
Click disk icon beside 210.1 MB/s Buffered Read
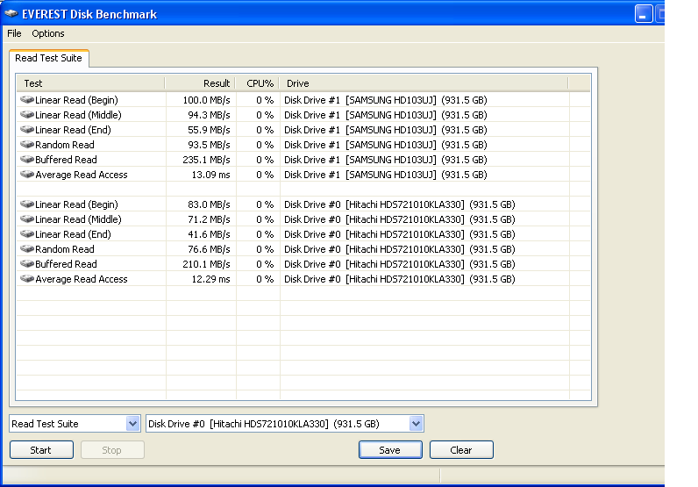27,264
